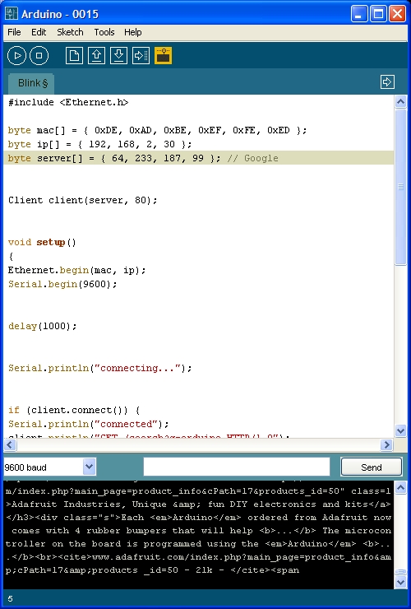Click the Arduino title bar app icon
This screenshot has height=609, width=411.
[x=12, y=14]
